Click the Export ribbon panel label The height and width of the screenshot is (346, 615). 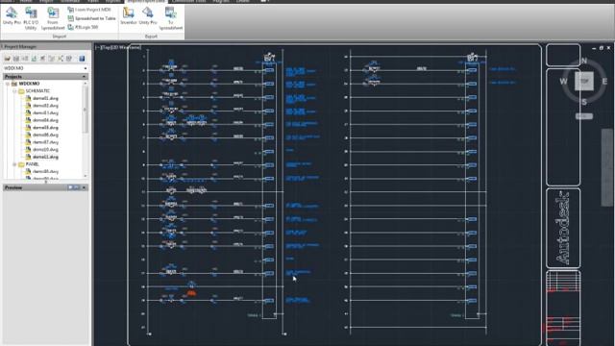coord(151,37)
